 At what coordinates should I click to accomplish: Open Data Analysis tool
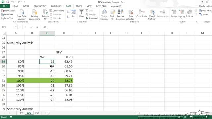click(205, 11)
